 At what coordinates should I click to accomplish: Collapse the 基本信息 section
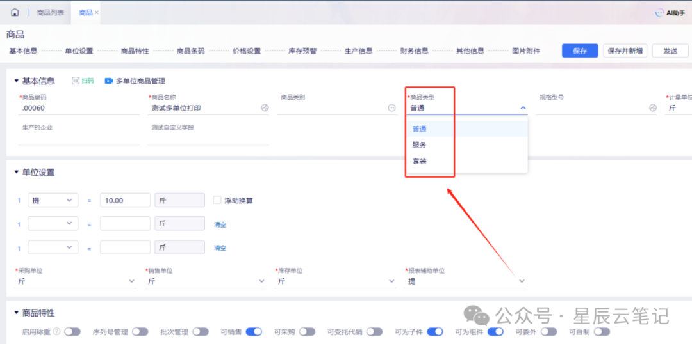tap(16, 81)
